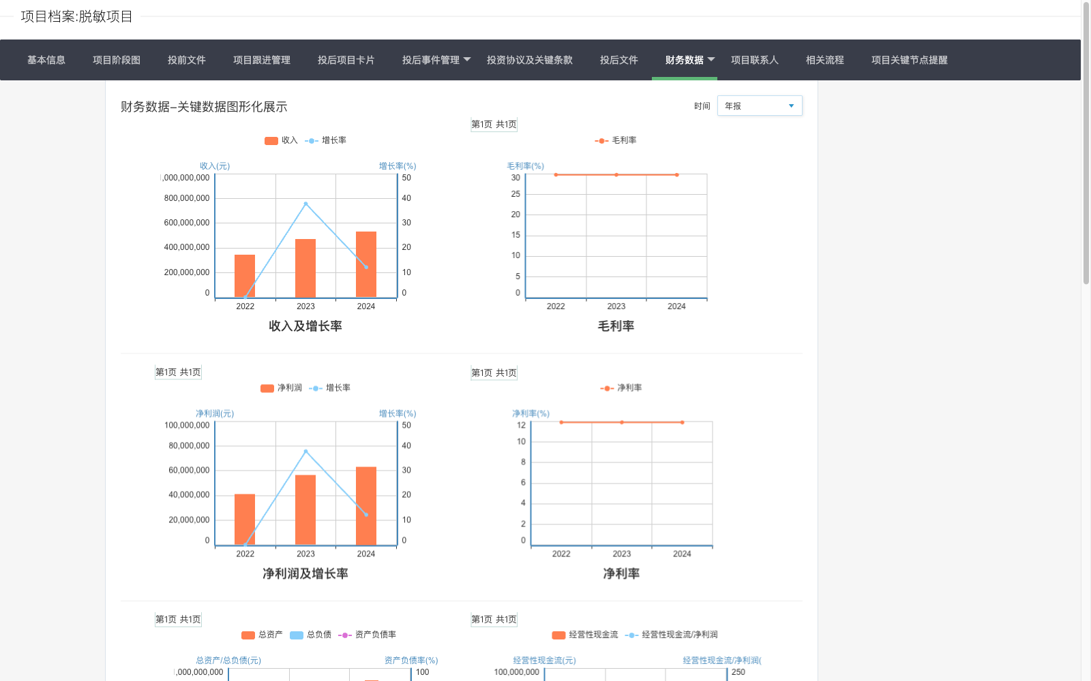Viewport: 1091px width, 681px height.
Task: Click the 总资产 legend icon
Action: click(248, 635)
